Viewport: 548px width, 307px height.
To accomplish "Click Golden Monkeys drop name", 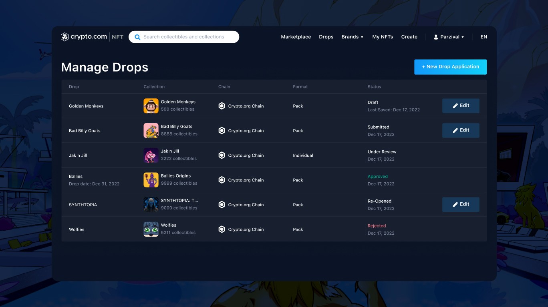I will coord(86,106).
